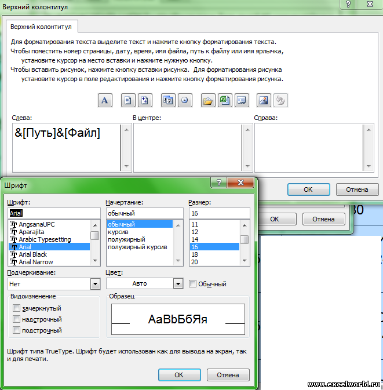Insert current time clock icon
Image resolution: width=383 pixels, height=390 pixels.
(x=184, y=100)
